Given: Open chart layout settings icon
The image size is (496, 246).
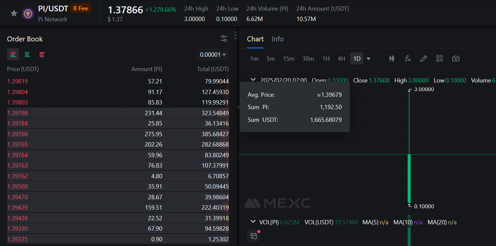Looking at the screenshot, I should pyautogui.click(x=439, y=59).
